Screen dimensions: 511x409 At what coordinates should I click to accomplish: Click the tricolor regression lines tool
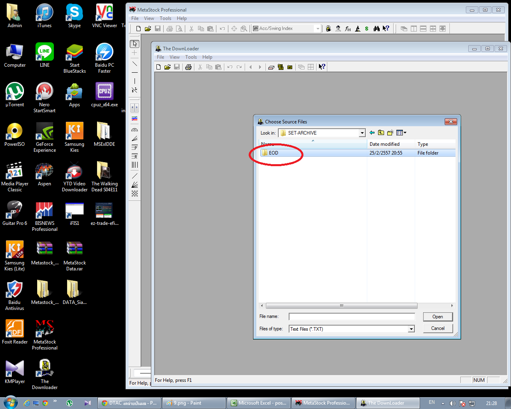[135, 118]
